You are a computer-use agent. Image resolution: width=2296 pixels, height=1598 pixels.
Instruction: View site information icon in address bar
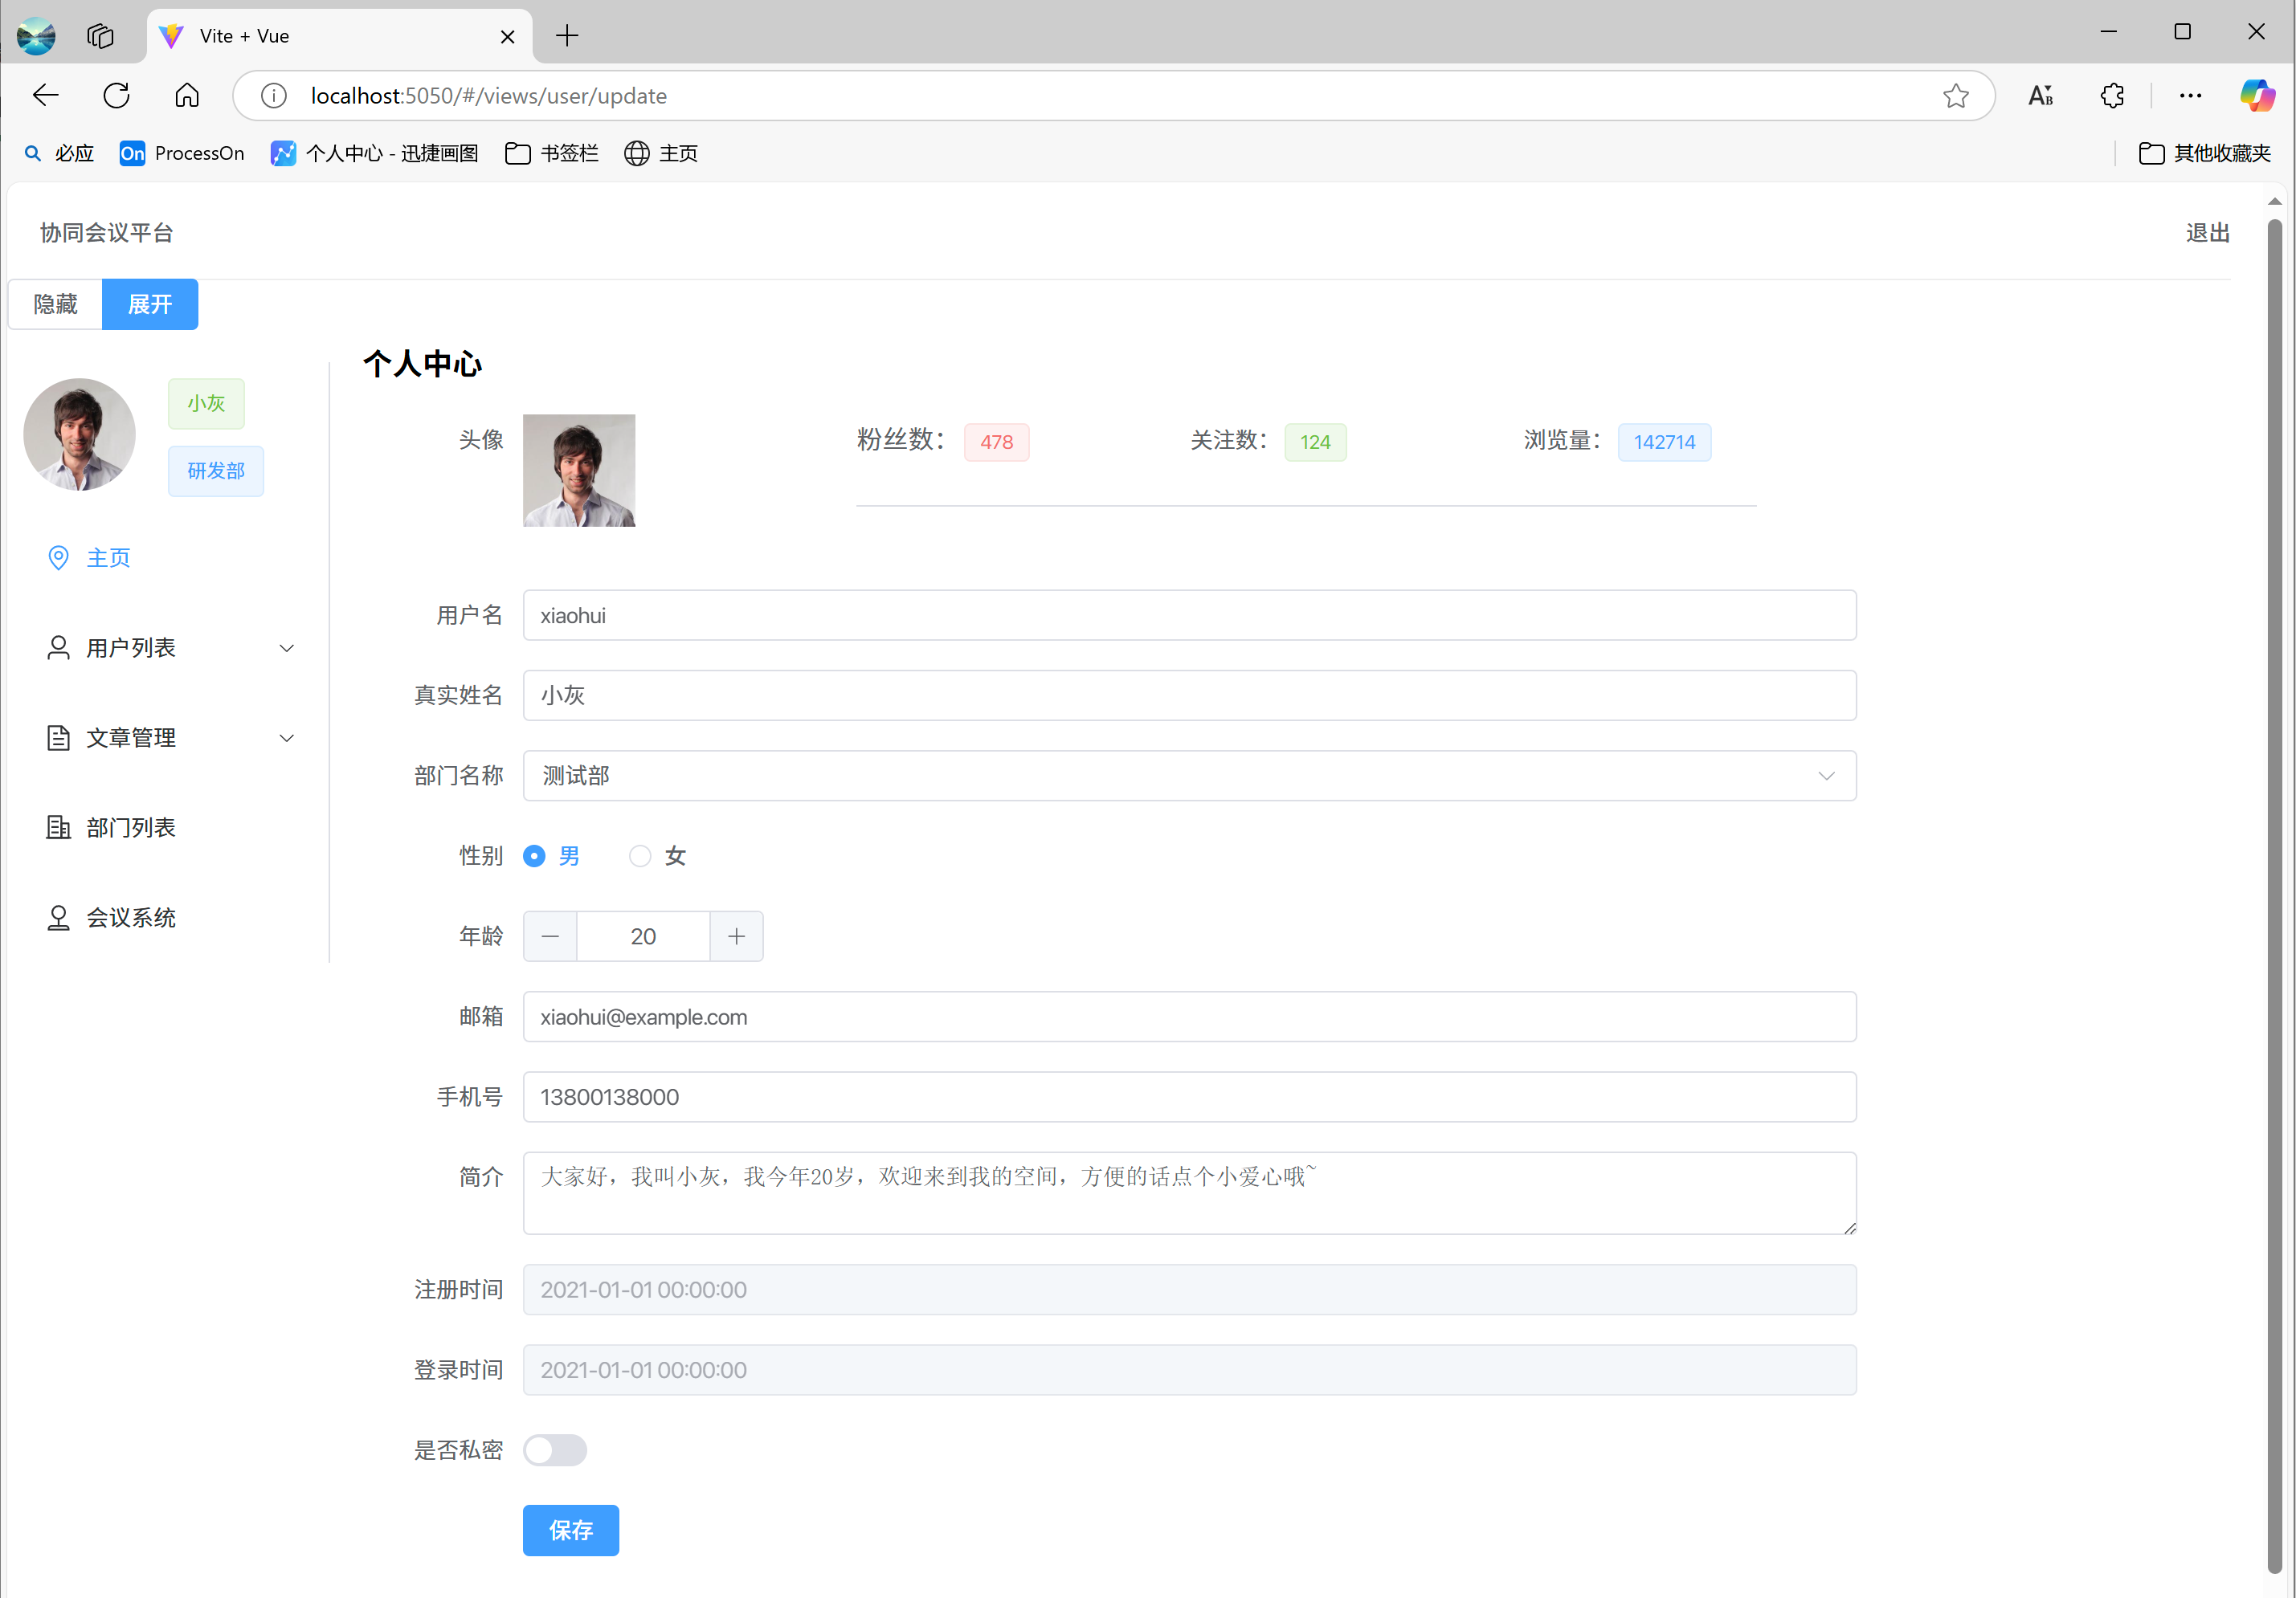pyautogui.click(x=273, y=96)
